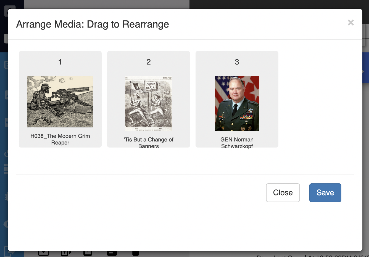Close the Arrange Media dialog with X
This screenshot has width=369, height=257.
[350, 23]
